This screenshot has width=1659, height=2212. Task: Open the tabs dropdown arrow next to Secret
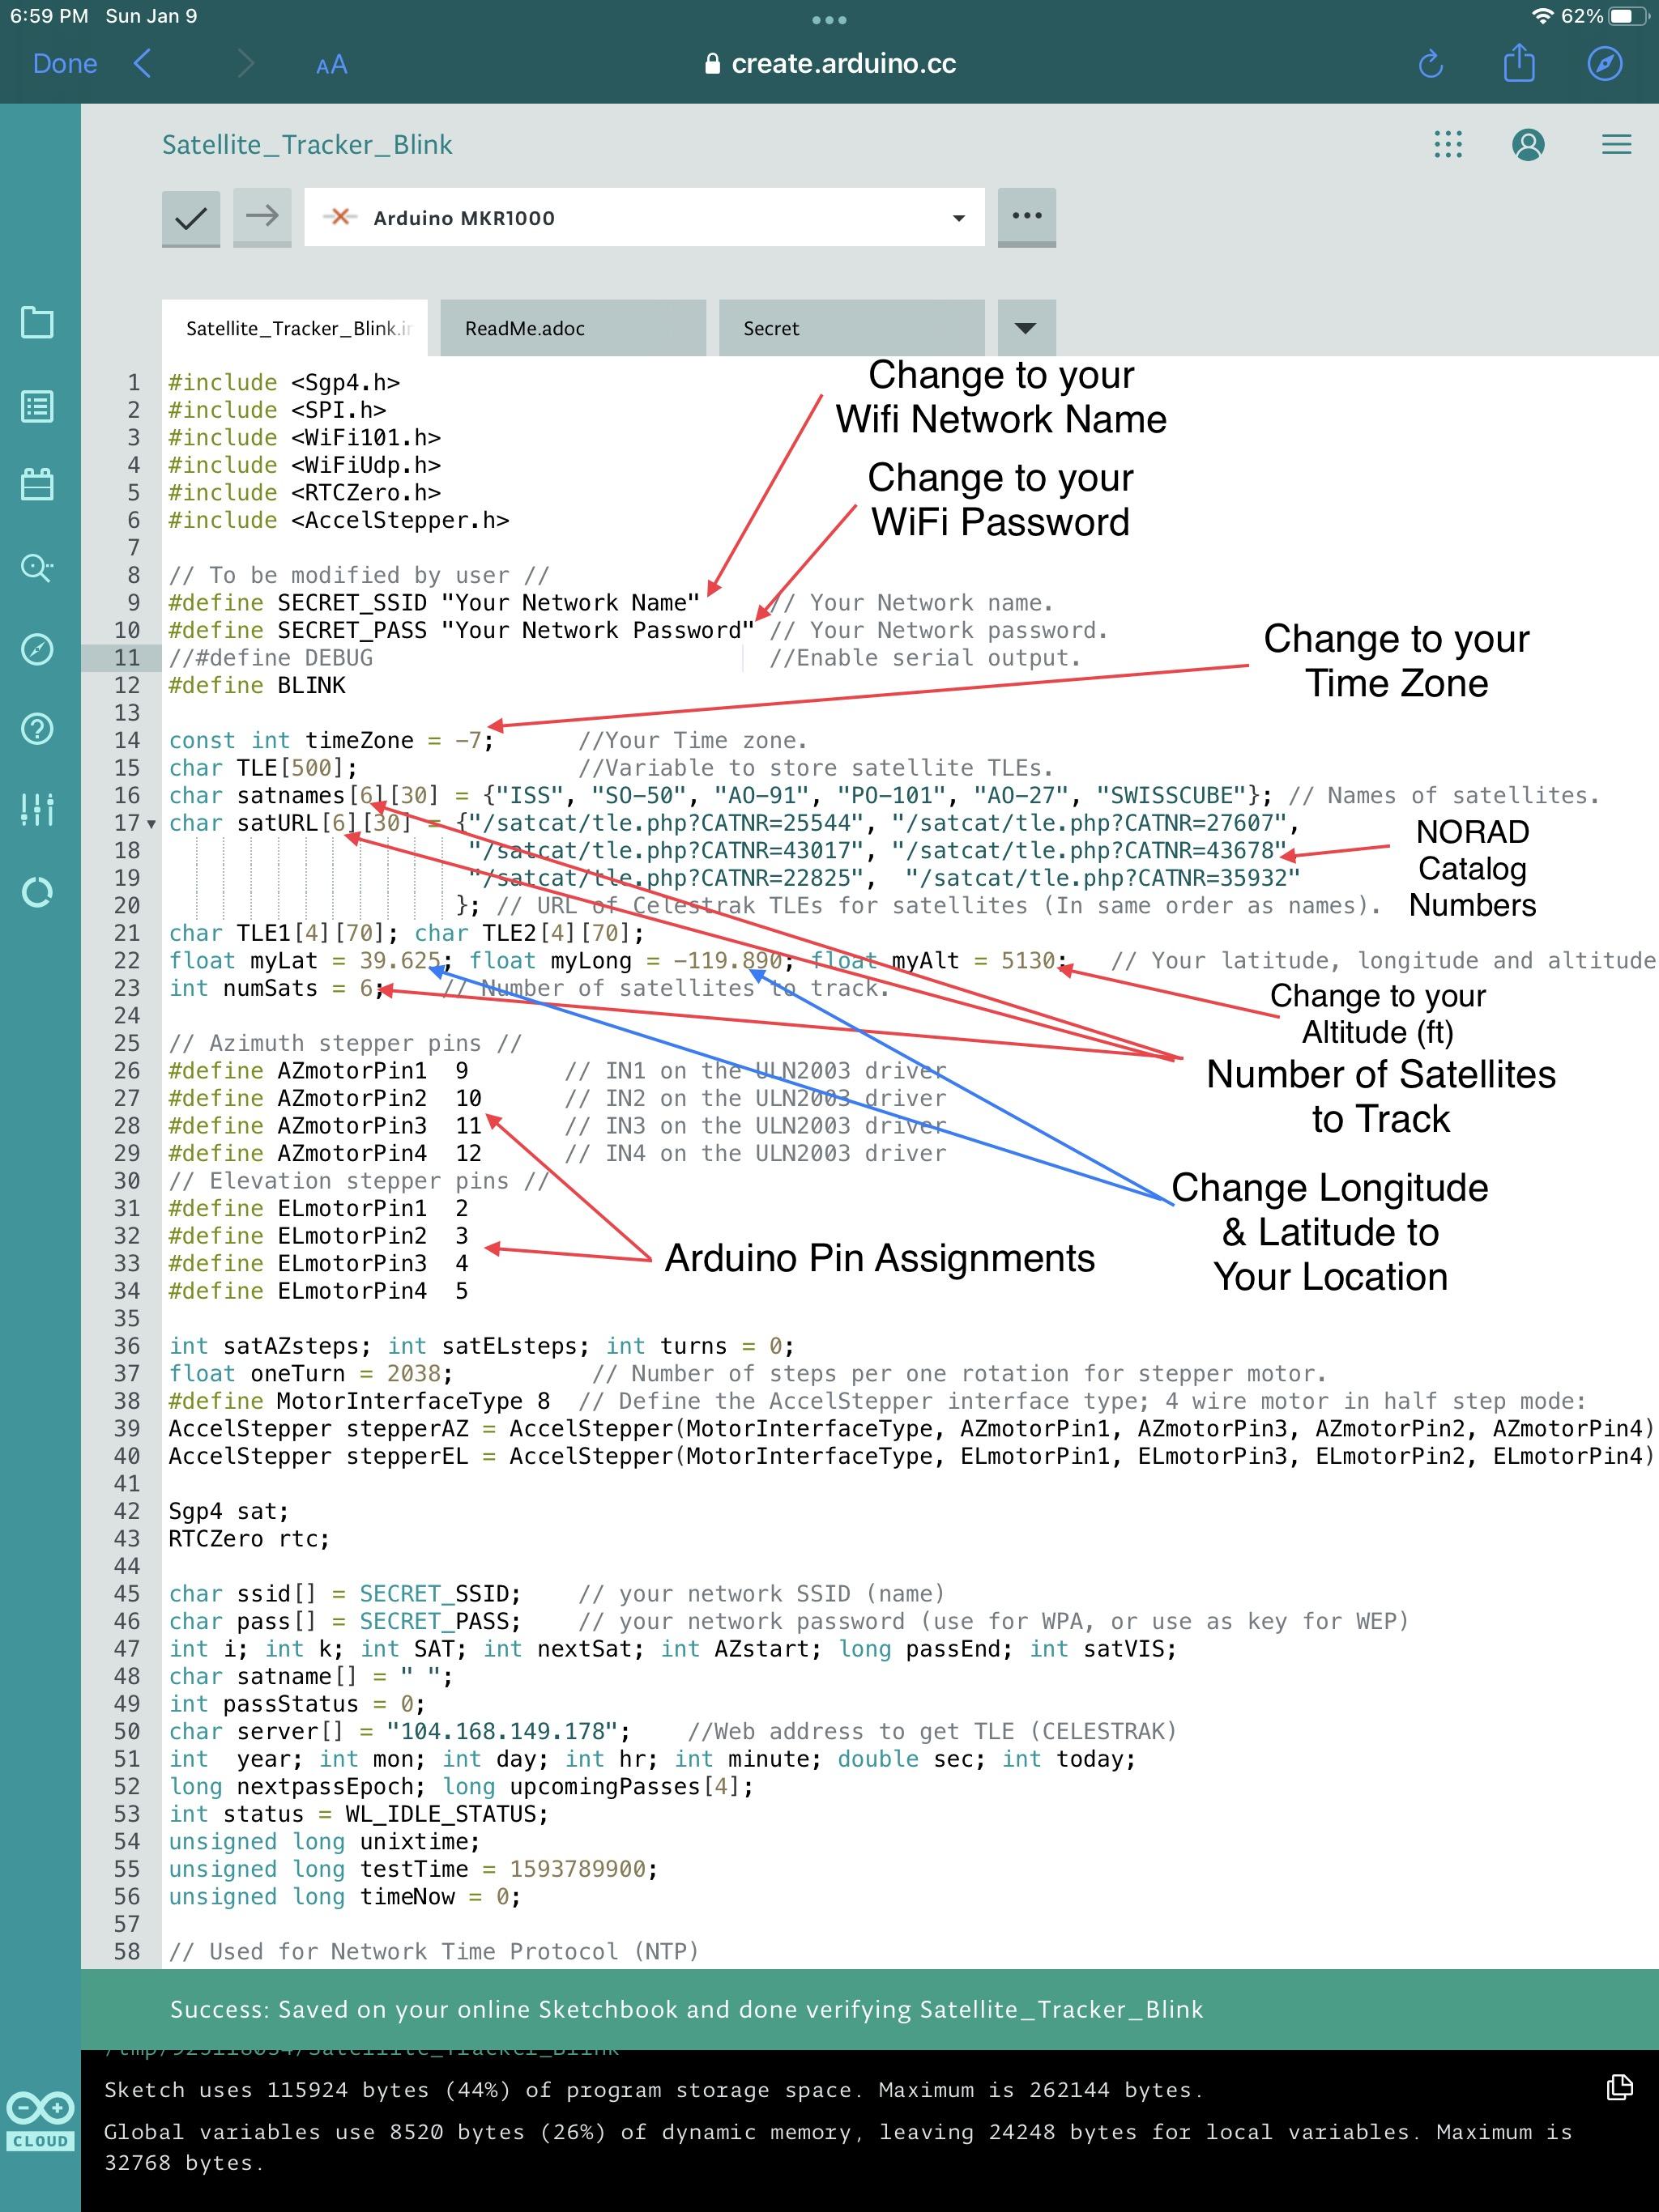click(x=1026, y=328)
